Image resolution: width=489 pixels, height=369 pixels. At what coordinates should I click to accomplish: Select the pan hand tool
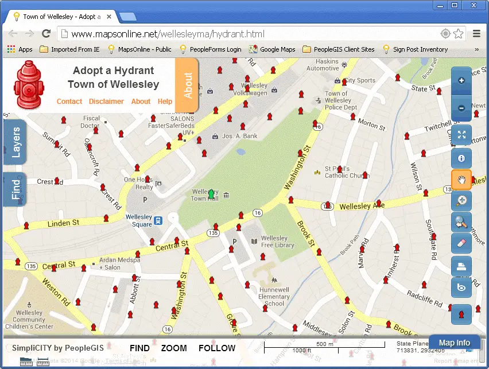(x=461, y=180)
